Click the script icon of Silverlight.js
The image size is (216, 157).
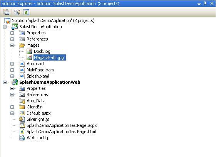pos(22,119)
